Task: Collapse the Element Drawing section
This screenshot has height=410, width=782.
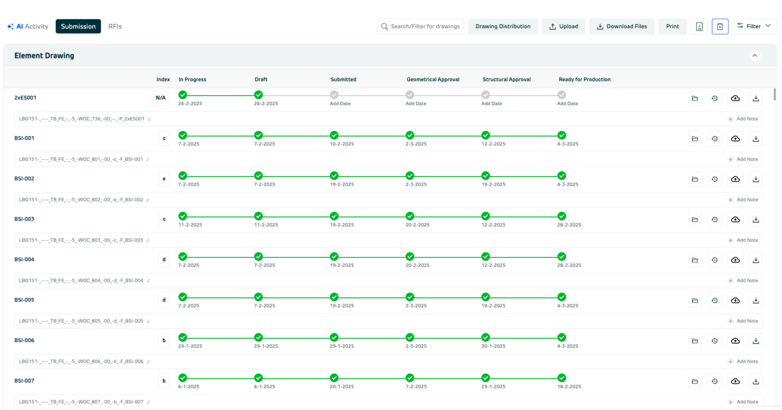Action: (x=755, y=55)
